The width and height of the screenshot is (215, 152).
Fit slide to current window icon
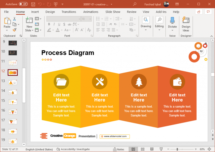[209, 149]
